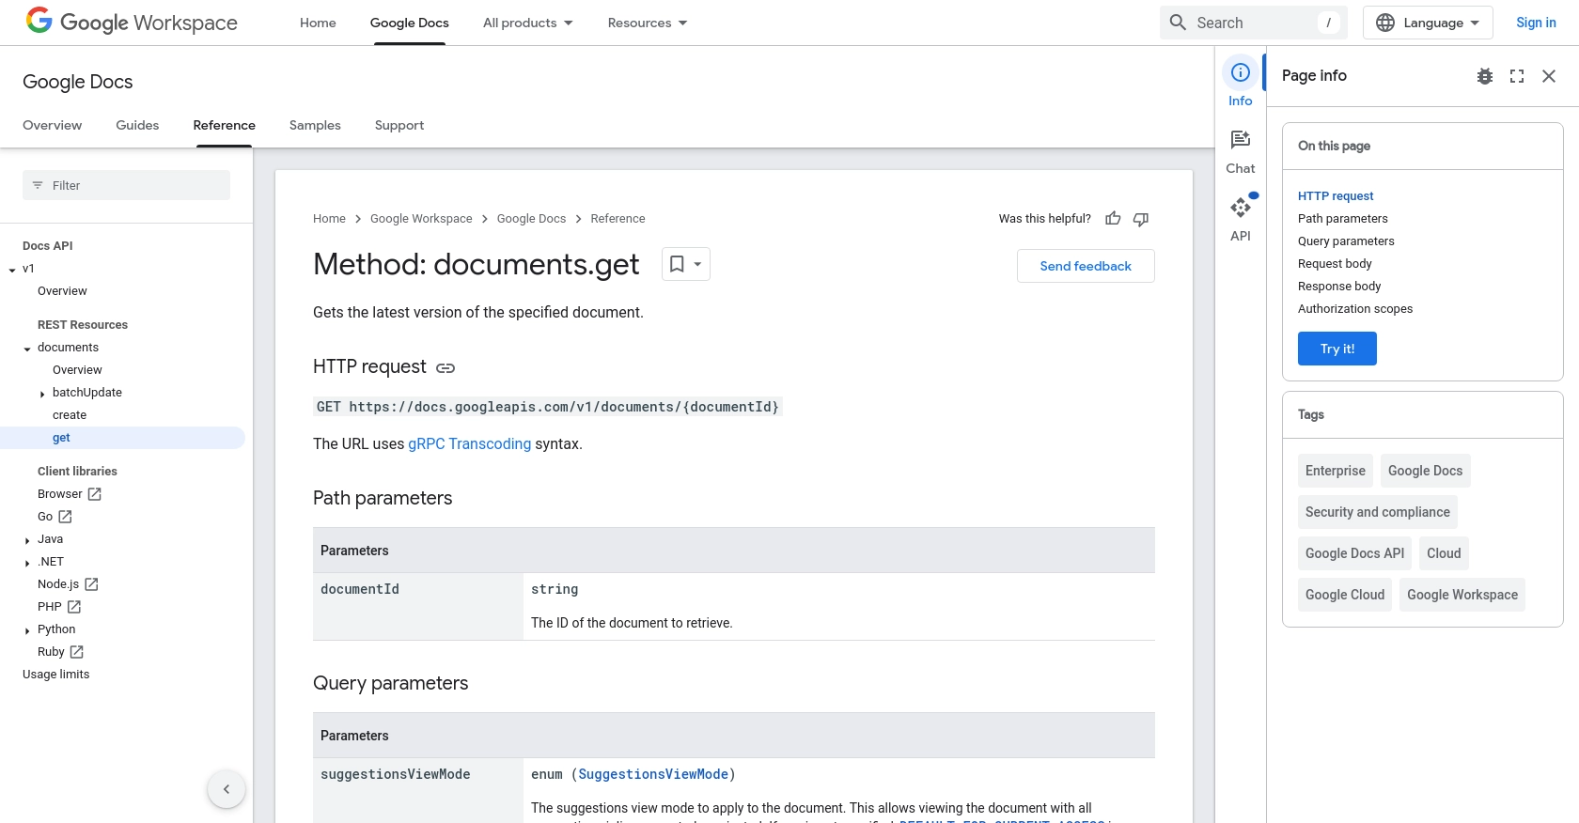The width and height of the screenshot is (1579, 823).
Task: Select the get method in sidebar
Action: pyautogui.click(x=61, y=438)
